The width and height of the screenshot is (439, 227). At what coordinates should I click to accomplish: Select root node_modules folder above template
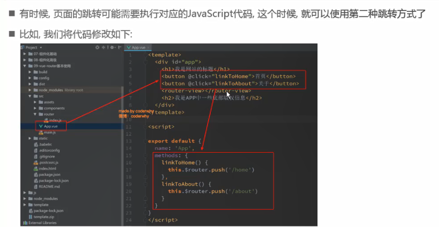[43, 199]
